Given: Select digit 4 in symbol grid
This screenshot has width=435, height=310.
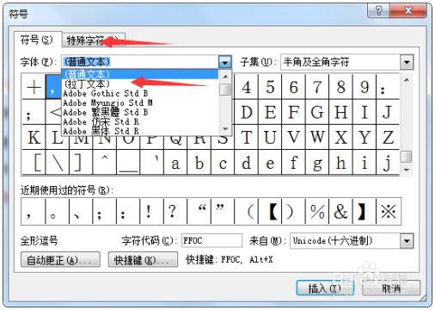Looking at the screenshot, I should pyautogui.click(x=247, y=87).
